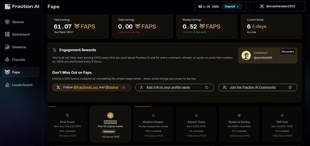Open the Leaderboard page
The height and width of the screenshot is (146, 310).
tap(21, 85)
